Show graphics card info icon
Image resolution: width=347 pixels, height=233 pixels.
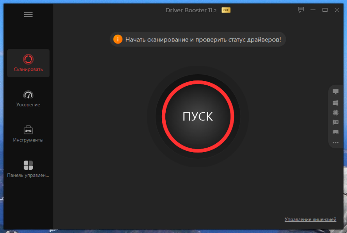(x=335, y=122)
